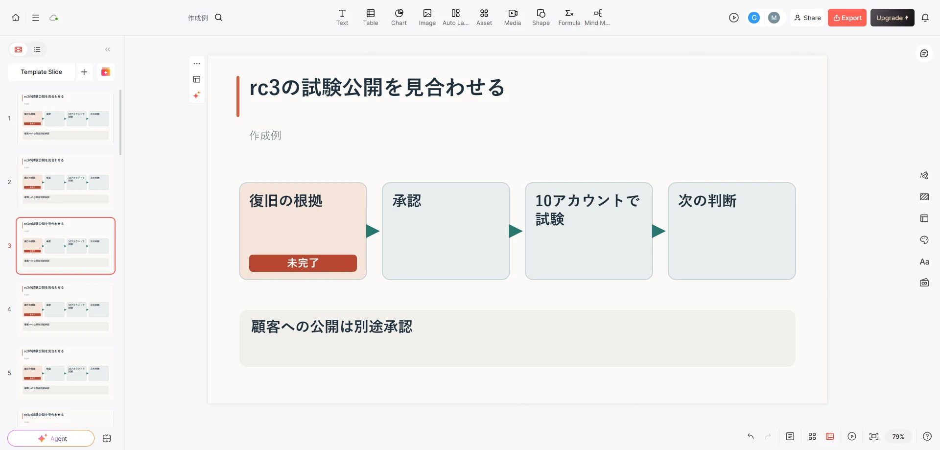The image size is (940, 450).
Task: Collapse the slide panel sidebar
Action: coord(108,49)
